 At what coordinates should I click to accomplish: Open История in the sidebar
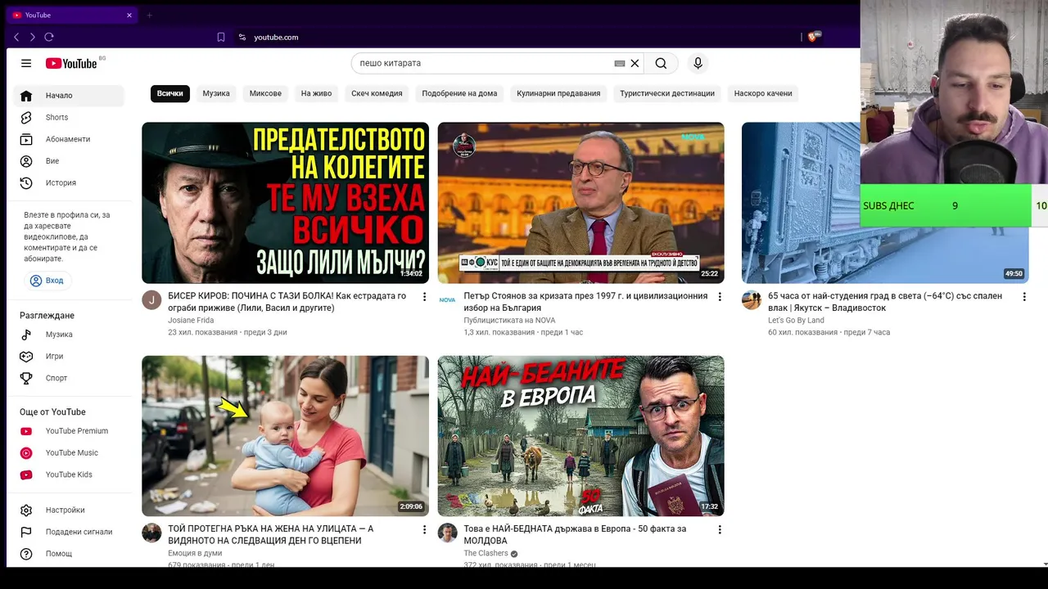coord(69,182)
